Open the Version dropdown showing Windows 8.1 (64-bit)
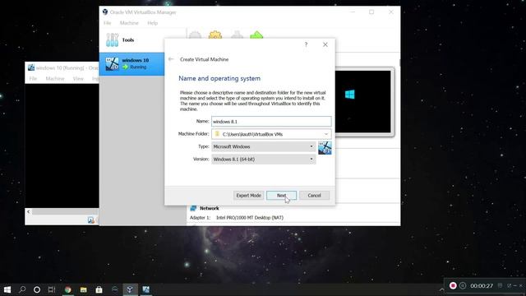This screenshot has height=296, width=526. point(263,159)
